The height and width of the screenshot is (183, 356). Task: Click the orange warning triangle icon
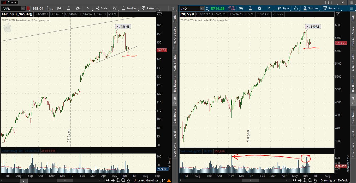(x=169, y=180)
